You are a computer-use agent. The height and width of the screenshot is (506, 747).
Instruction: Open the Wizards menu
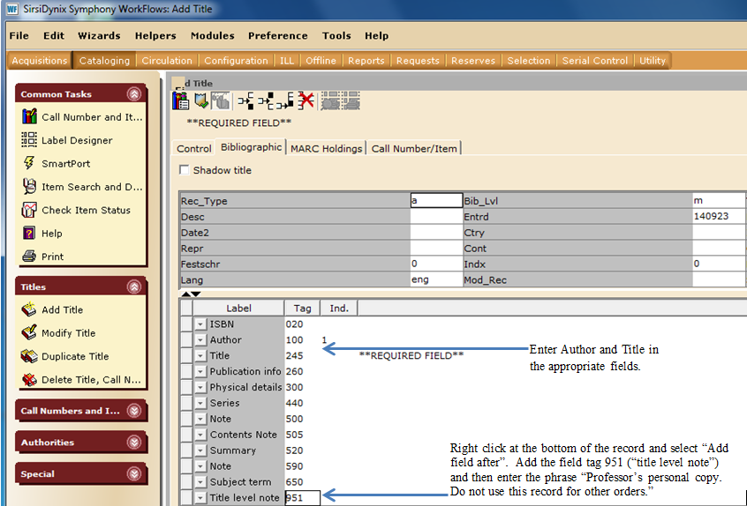tap(99, 35)
